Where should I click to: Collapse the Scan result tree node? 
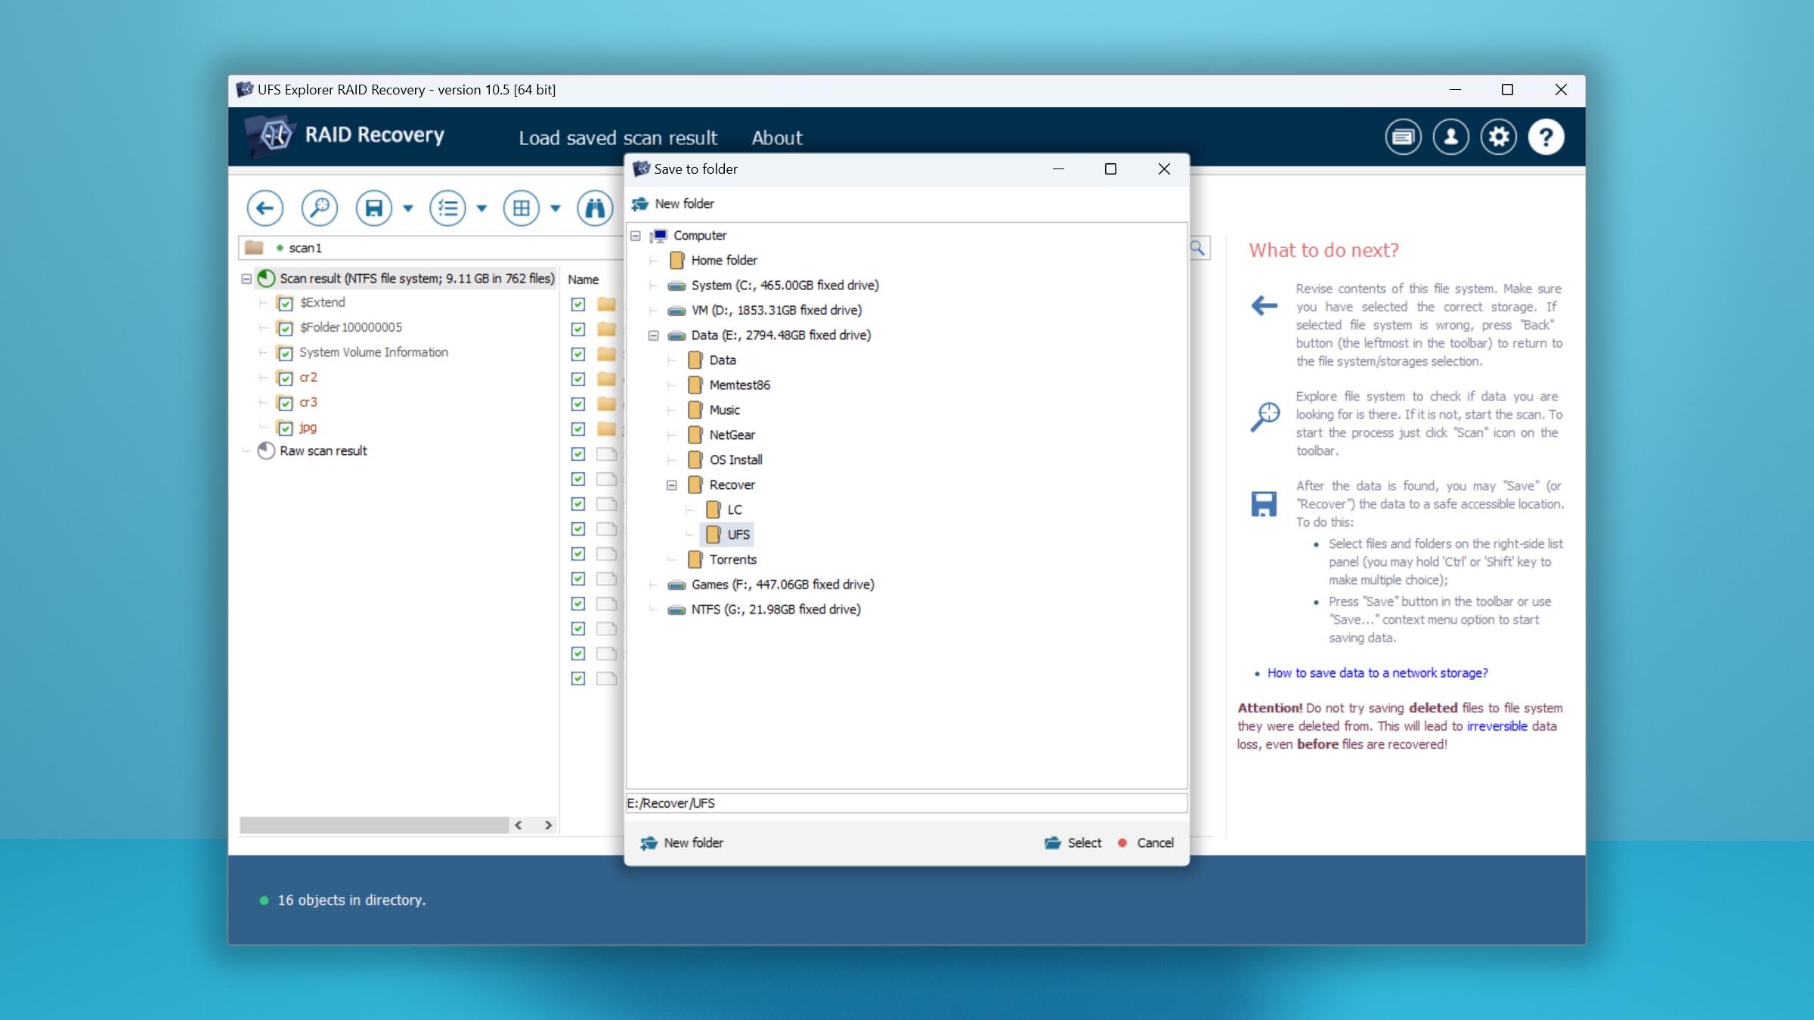click(x=246, y=279)
